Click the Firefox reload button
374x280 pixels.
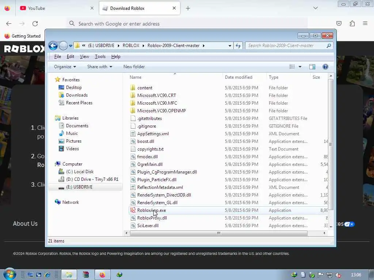point(35,24)
